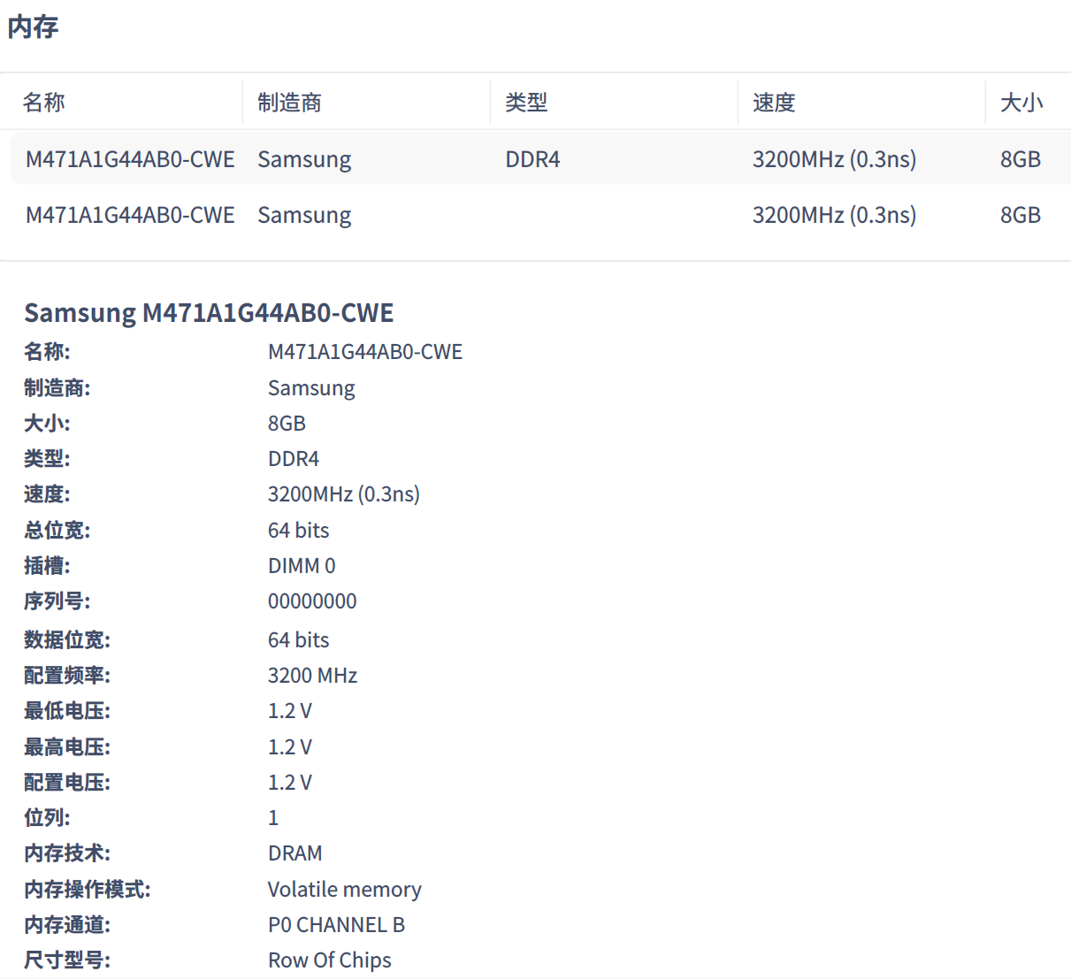Select the second M471A1G44AB0-CWE table row name

[x=130, y=215]
